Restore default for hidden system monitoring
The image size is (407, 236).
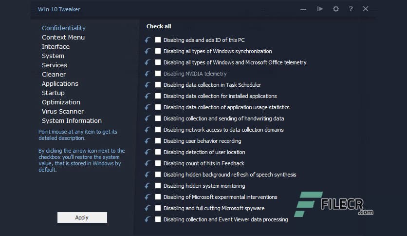[148, 186]
